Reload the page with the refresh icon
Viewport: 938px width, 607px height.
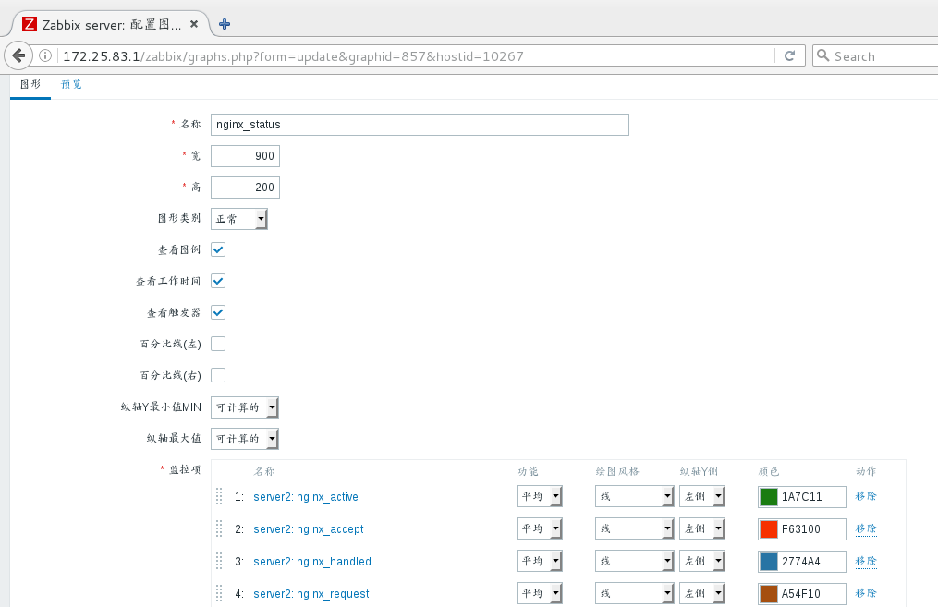(790, 55)
